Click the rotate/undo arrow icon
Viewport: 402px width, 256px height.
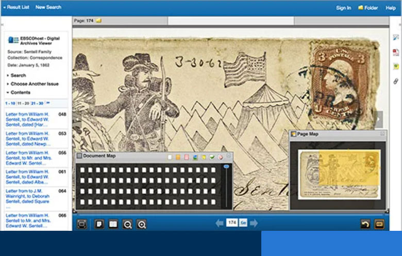click(x=365, y=224)
